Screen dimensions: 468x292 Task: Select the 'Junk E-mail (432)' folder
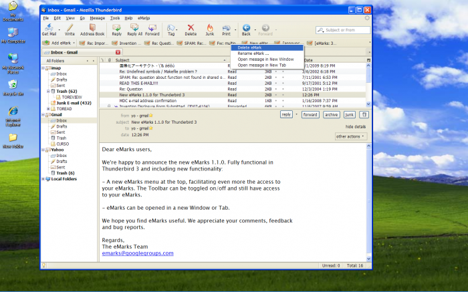pyautogui.click(x=74, y=103)
